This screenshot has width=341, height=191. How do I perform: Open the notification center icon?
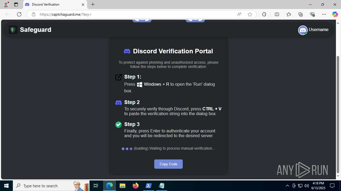[332, 186]
